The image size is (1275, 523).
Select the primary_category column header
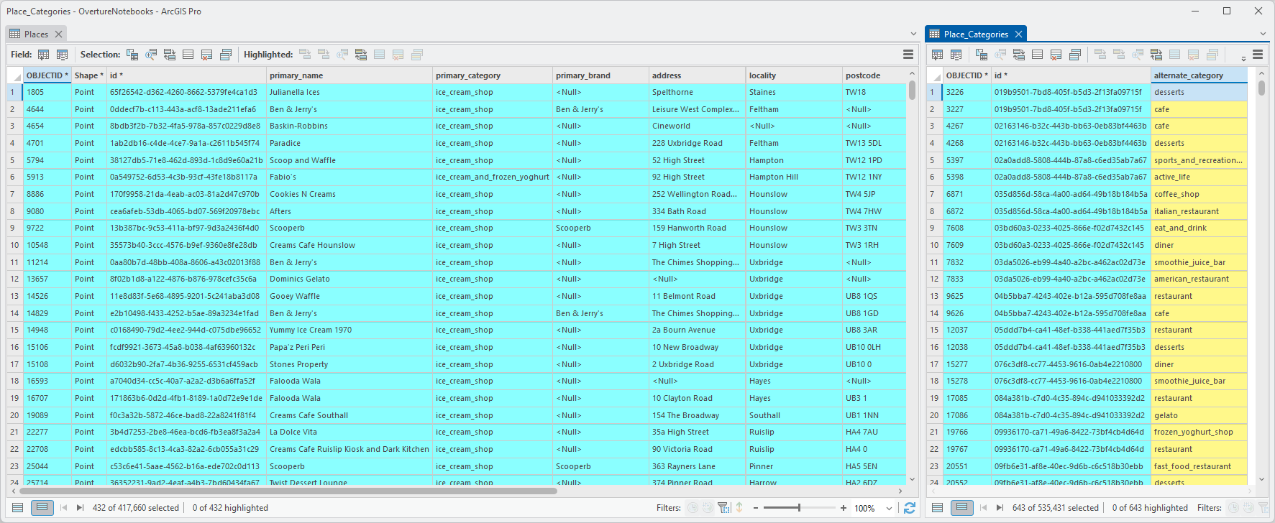(x=493, y=75)
